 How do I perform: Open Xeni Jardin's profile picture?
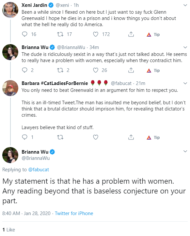point(10,10)
